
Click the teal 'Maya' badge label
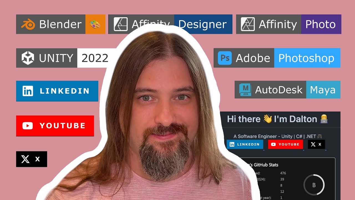tap(323, 89)
